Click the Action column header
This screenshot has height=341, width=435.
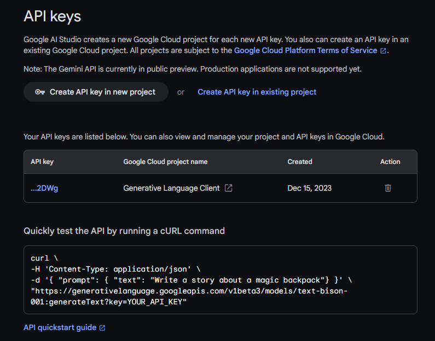[390, 162]
